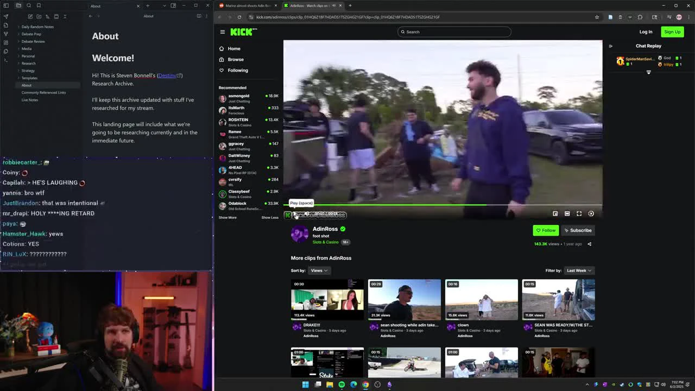Click the Sign Up button

672,31
